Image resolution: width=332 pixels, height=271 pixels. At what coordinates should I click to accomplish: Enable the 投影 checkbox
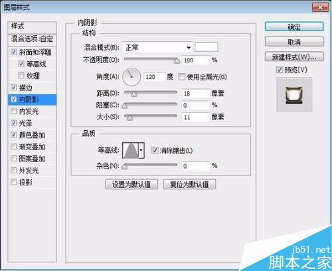pyautogui.click(x=14, y=182)
